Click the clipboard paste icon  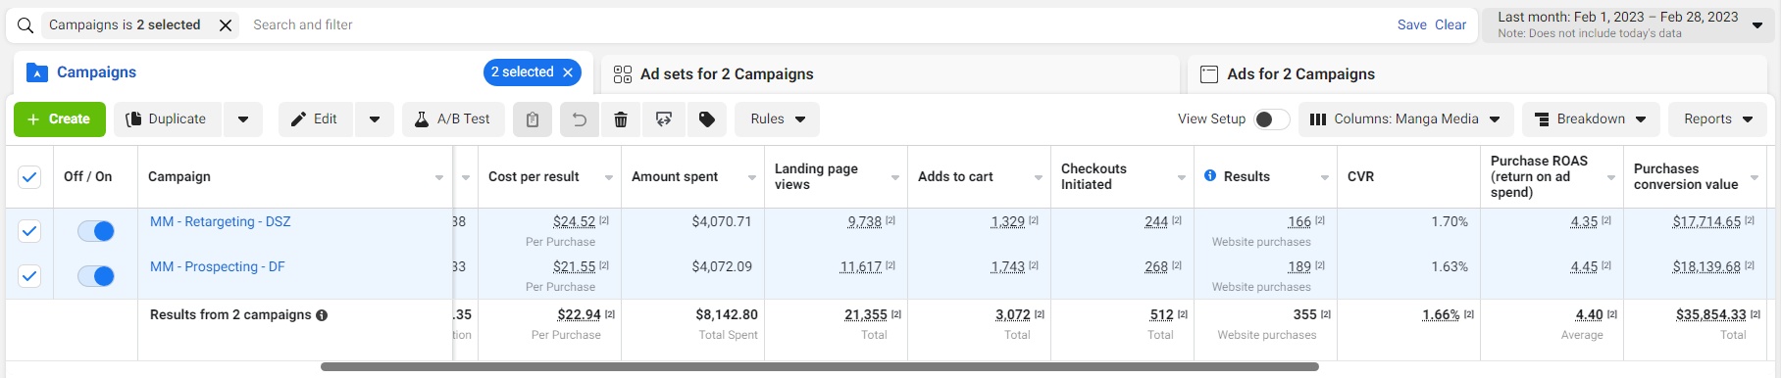[533, 119]
